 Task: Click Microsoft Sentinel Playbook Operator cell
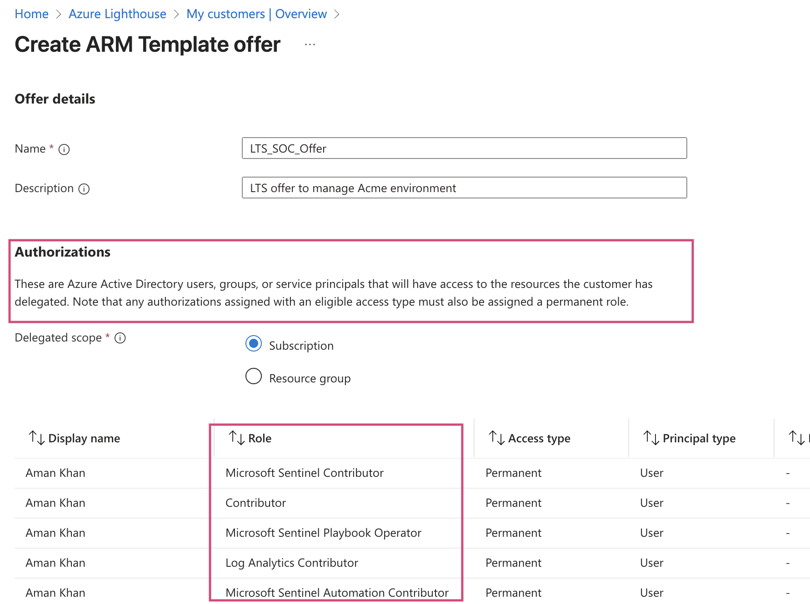[x=323, y=533]
